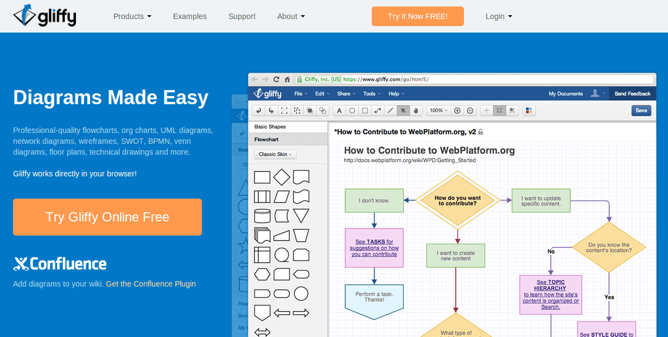The height and width of the screenshot is (337, 668).
Task: Open the color theme swatch icon
Action: coord(529,111)
